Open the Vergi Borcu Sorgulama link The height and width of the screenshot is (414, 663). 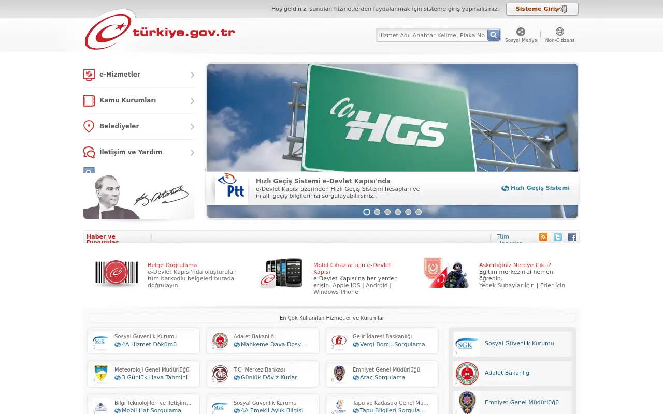click(x=389, y=345)
